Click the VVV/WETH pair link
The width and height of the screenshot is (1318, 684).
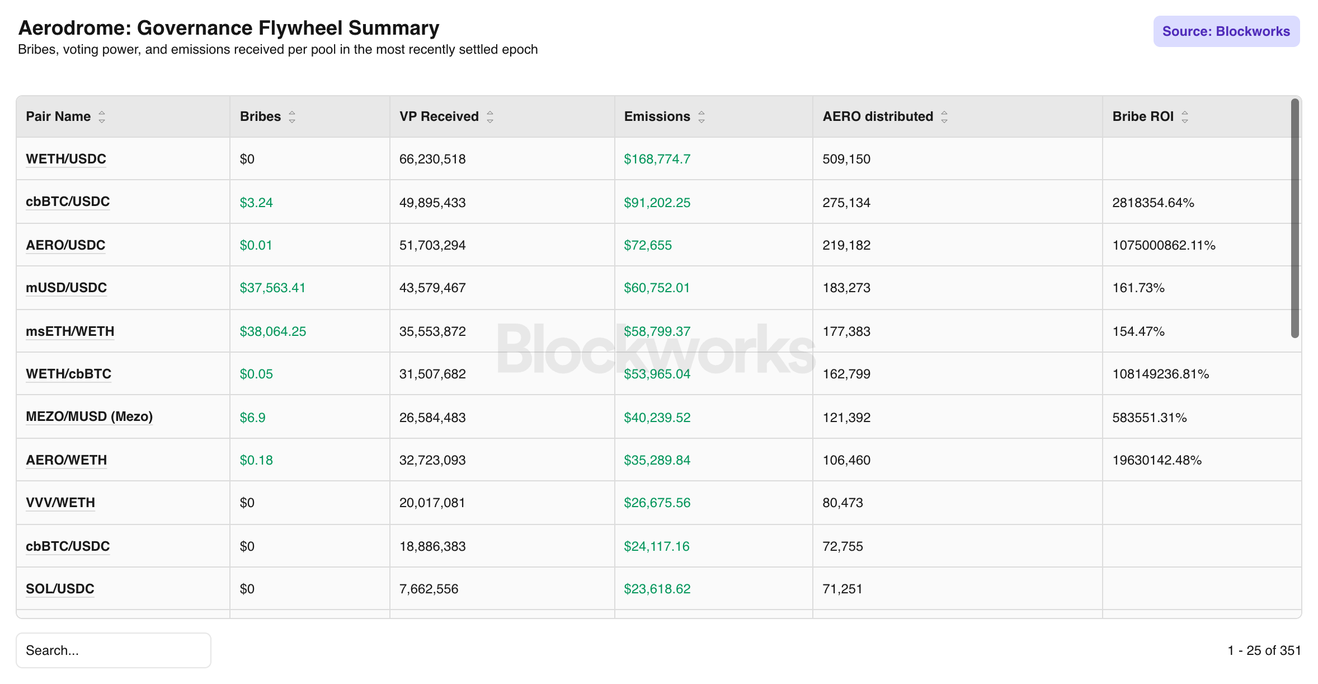pyautogui.click(x=60, y=503)
